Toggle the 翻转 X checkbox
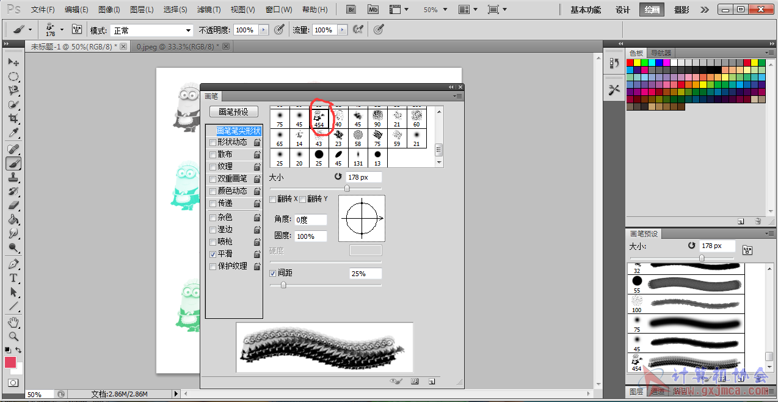778x402 pixels. (x=273, y=200)
